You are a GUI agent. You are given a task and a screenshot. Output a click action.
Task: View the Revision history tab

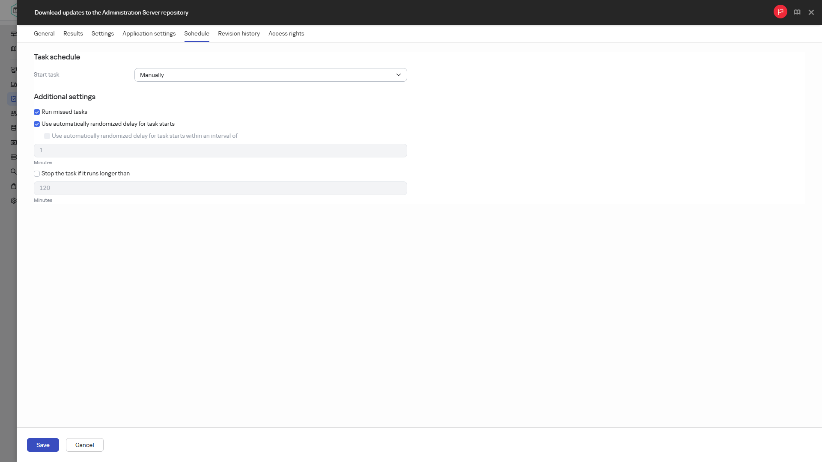point(239,33)
